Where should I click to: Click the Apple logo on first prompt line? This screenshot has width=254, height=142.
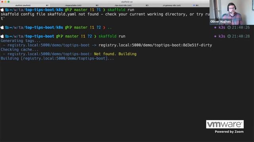point(2,10)
